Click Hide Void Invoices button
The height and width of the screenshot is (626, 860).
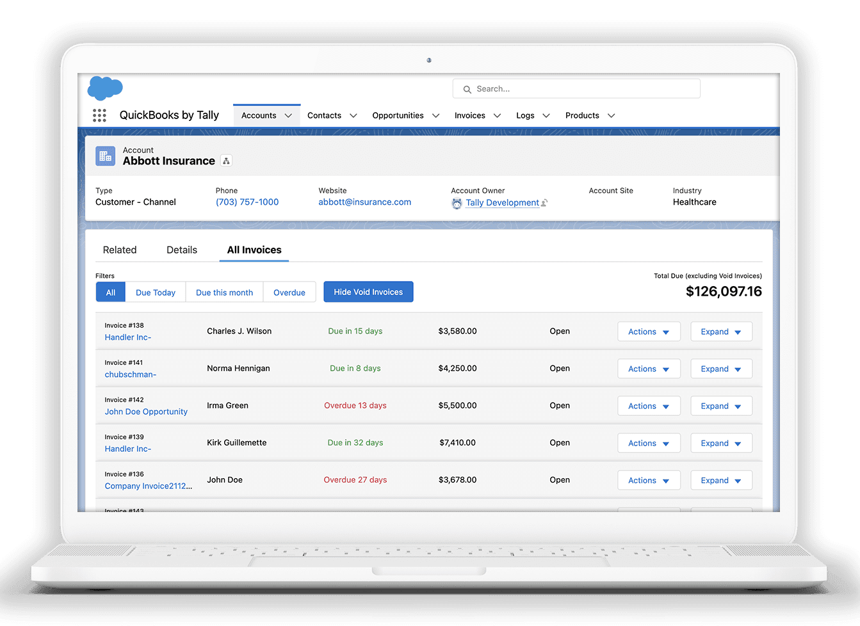coord(368,292)
